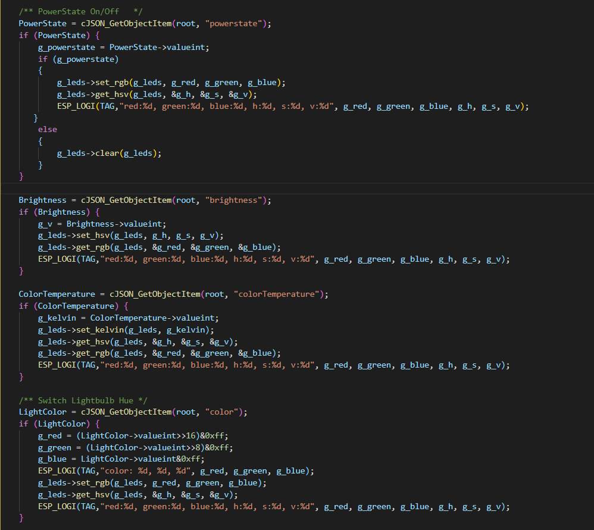The image size is (594, 530).
Task: Click the "g_leds->set_kelvin(g_leds, g_kelvin);" line
Action: 126,330
